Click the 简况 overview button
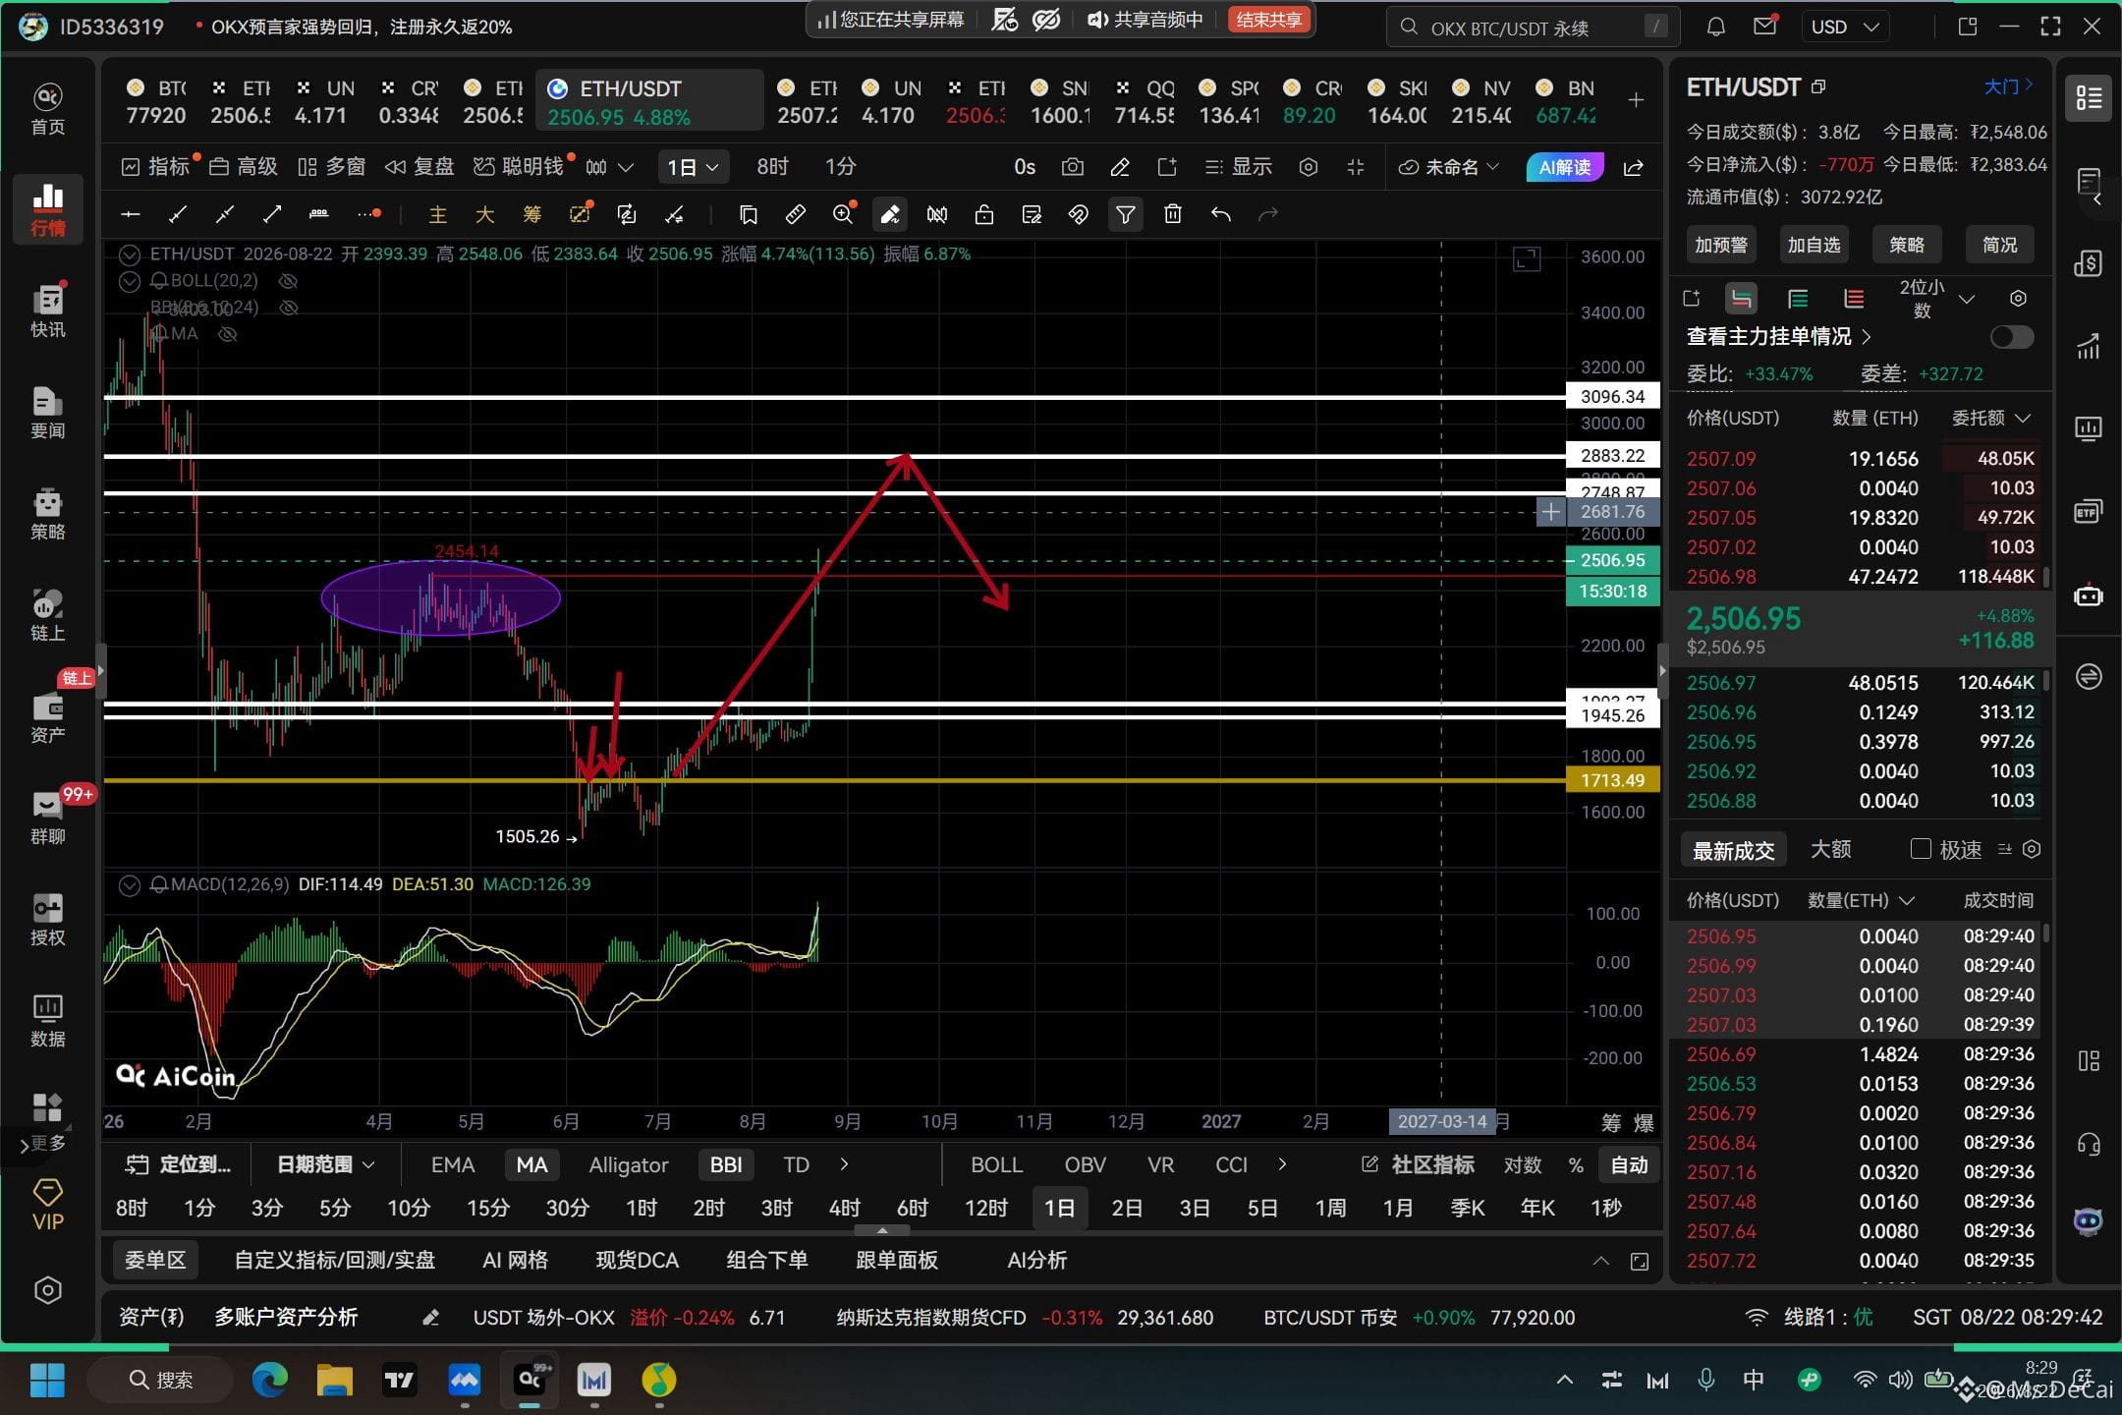Screen dimensions: 2122x1415 coord(1999,245)
